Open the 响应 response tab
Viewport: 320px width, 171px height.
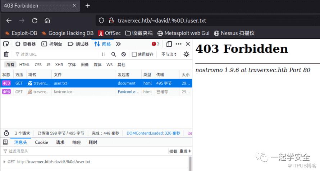pos(77,143)
